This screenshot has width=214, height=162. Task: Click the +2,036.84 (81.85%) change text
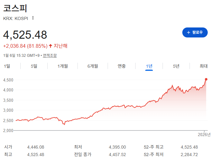click(x=25, y=46)
